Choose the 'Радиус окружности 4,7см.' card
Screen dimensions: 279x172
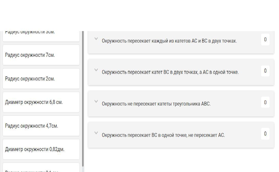[x=41, y=126]
